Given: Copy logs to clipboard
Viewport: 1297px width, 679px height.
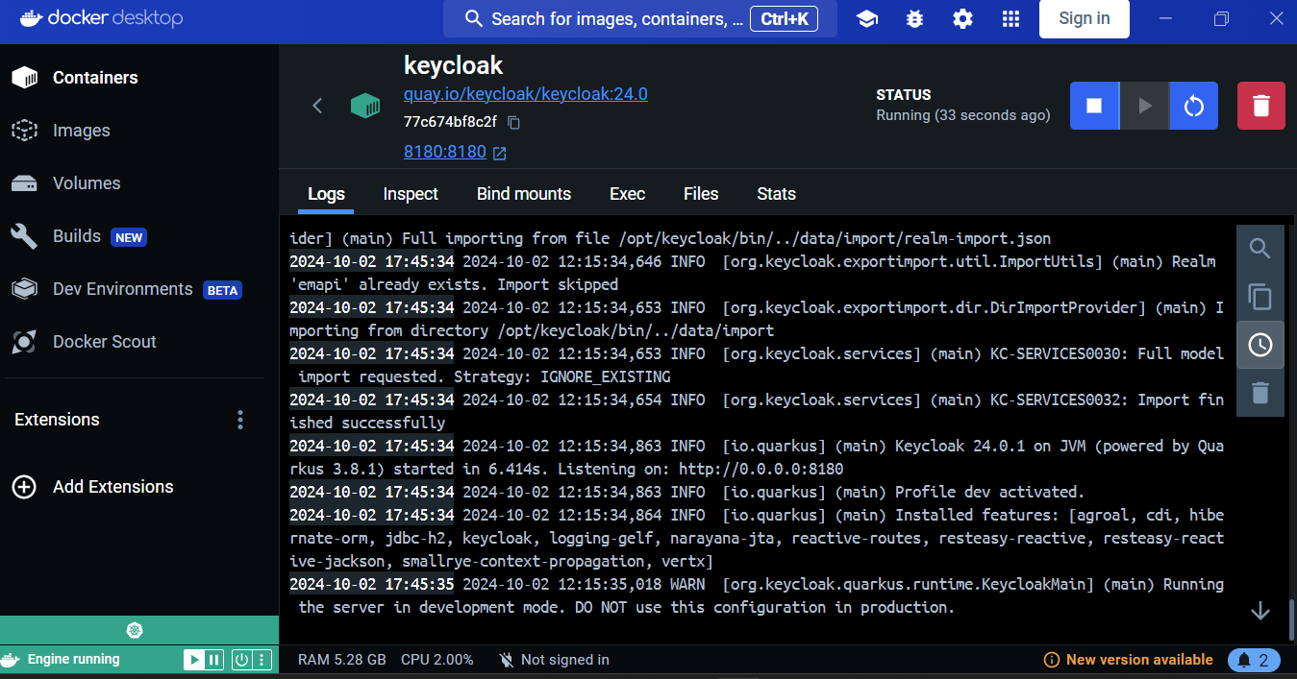Looking at the screenshot, I should [x=1260, y=297].
